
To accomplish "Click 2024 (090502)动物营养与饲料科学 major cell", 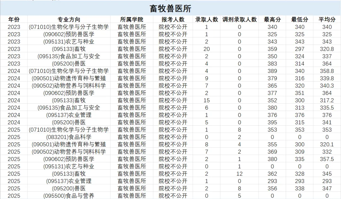I will coord(69,86).
